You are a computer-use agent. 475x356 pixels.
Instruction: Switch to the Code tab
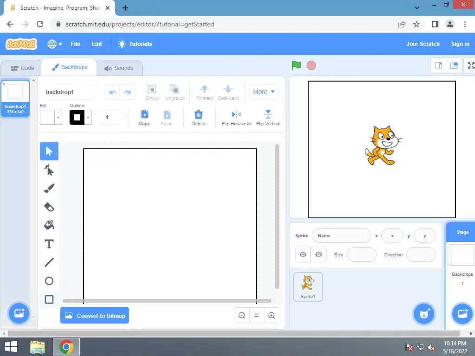(x=22, y=68)
